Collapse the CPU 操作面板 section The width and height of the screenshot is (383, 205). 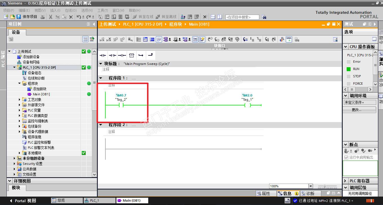[346, 47]
